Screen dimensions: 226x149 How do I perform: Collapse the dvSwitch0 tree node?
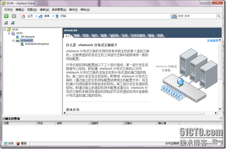(13, 41)
